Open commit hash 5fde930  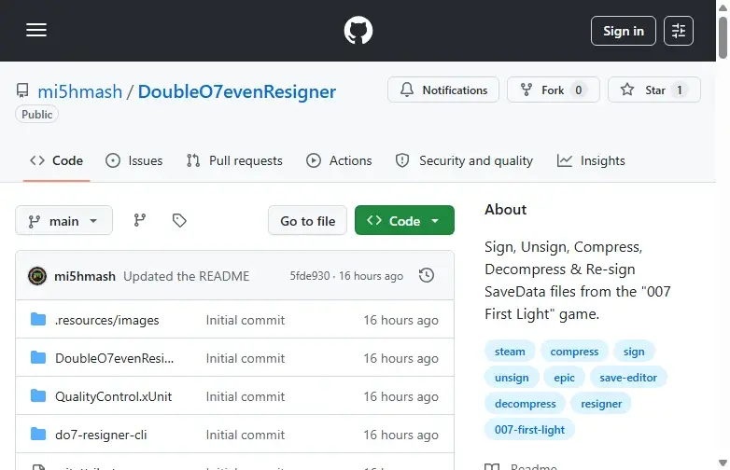[x=310, y=276]
